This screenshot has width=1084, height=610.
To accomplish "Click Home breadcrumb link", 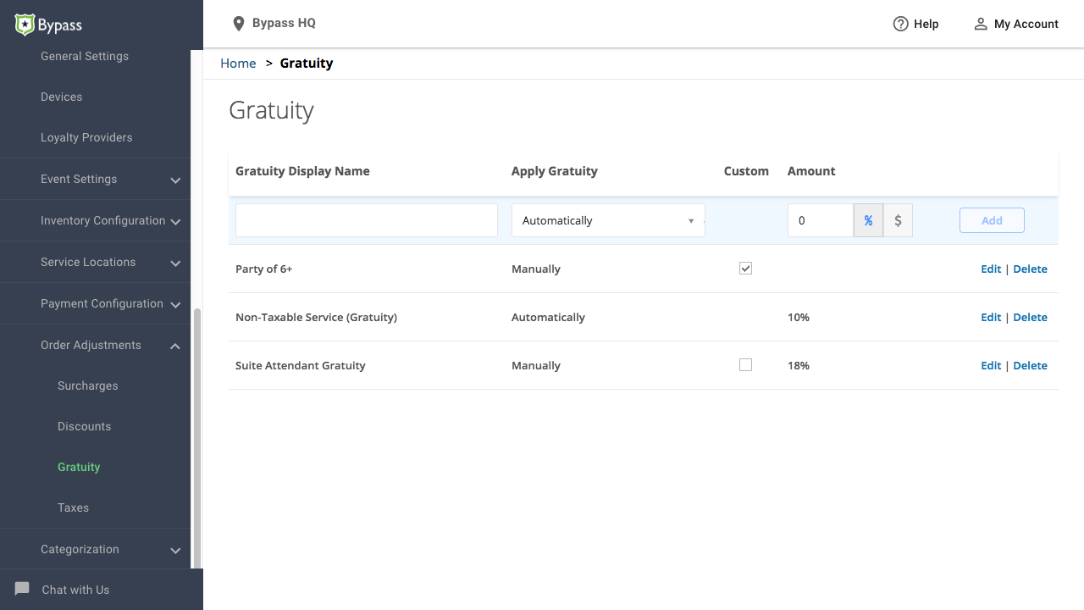I will pos(238,63).
